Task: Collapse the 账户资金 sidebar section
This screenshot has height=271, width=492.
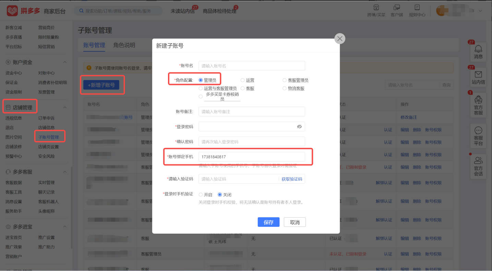Action: coord(65,62)
